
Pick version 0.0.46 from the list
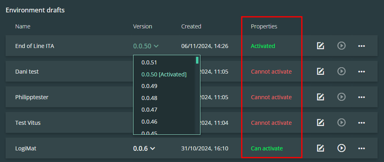[149, 122]
